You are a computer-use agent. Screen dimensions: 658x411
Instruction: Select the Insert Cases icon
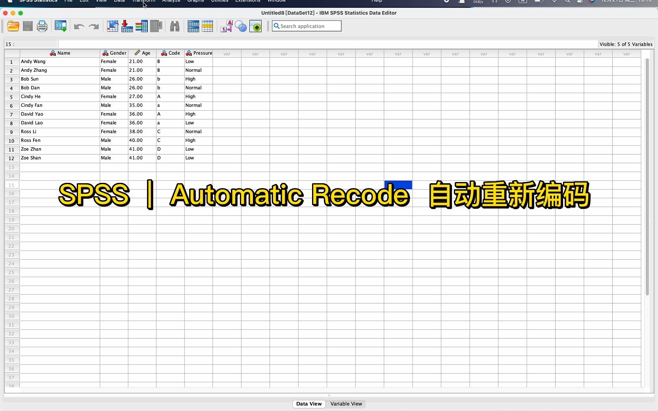coord(126,26)
